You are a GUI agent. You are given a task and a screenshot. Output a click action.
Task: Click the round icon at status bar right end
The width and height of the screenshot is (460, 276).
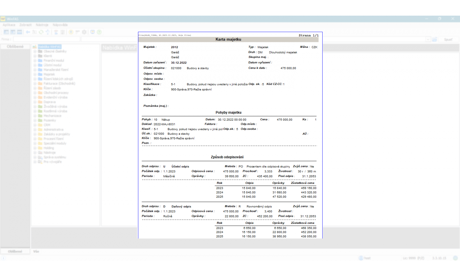[456, 258]
